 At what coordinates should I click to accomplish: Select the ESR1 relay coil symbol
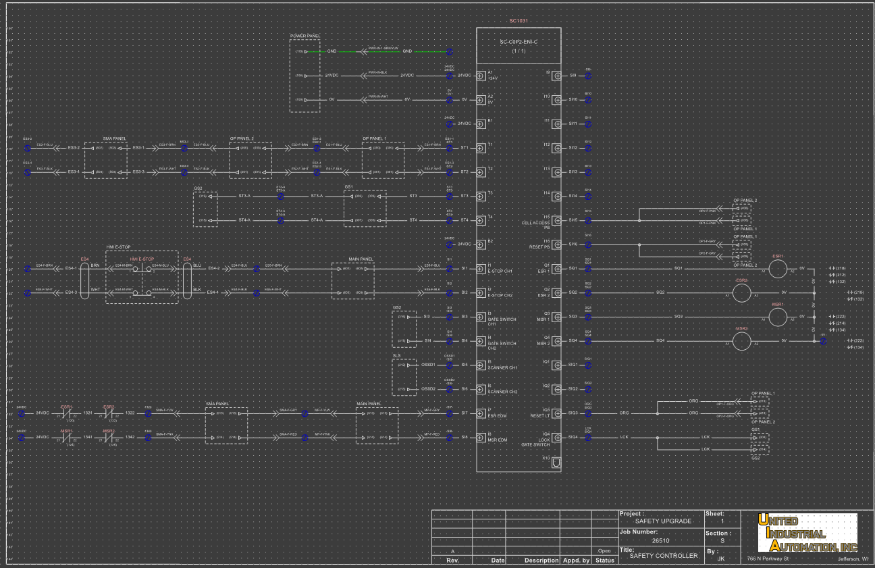coord(778,268)
